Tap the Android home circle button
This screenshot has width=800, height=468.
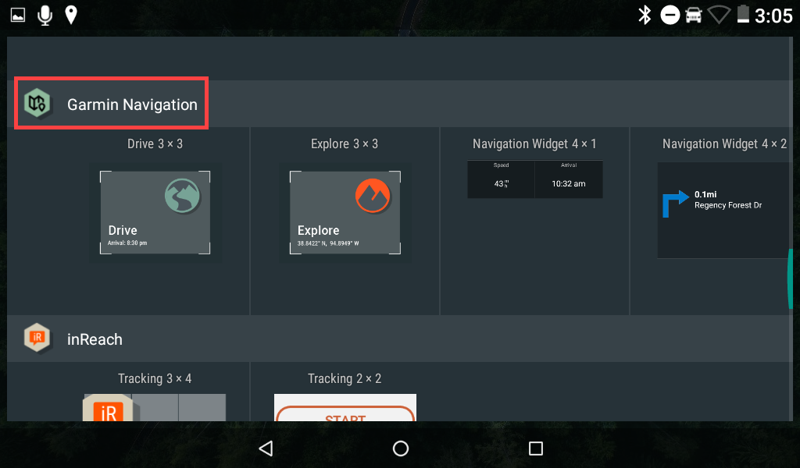click(x=401, y=448)
